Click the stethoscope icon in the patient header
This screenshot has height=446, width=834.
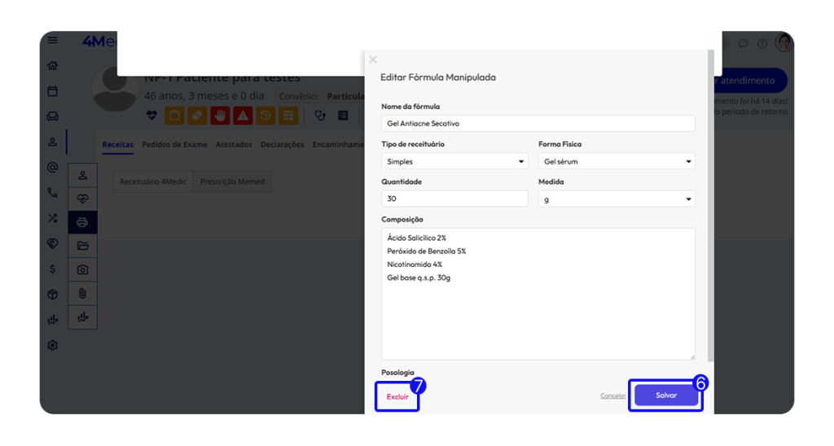[320, 116]
